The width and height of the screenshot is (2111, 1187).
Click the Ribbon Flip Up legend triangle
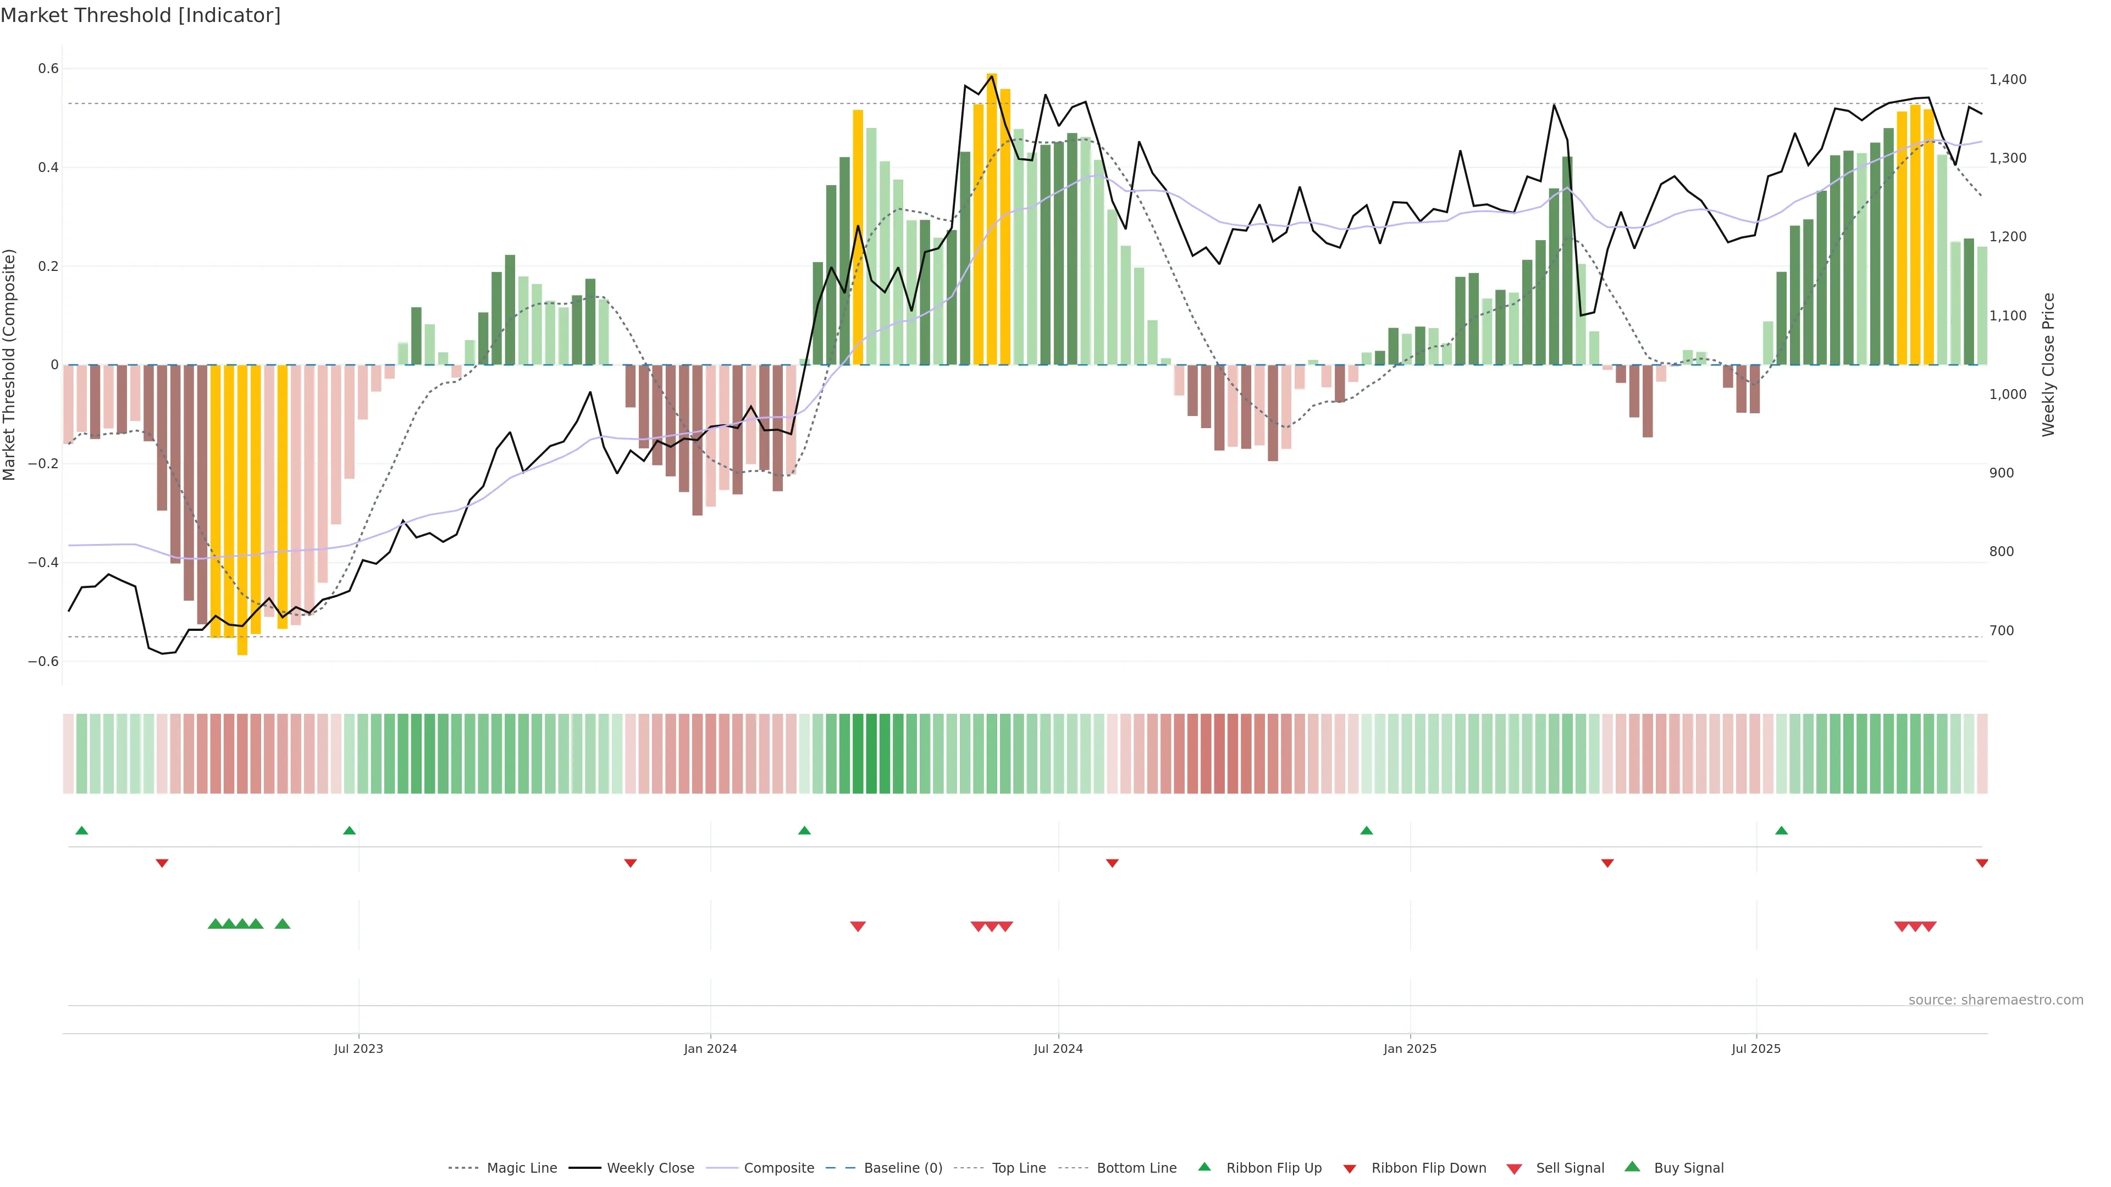click(1204, 1167)
